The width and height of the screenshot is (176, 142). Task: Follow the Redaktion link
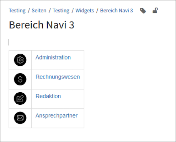point(48,96)
